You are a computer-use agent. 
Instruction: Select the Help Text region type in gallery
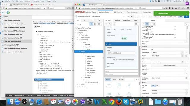[129, 95]
